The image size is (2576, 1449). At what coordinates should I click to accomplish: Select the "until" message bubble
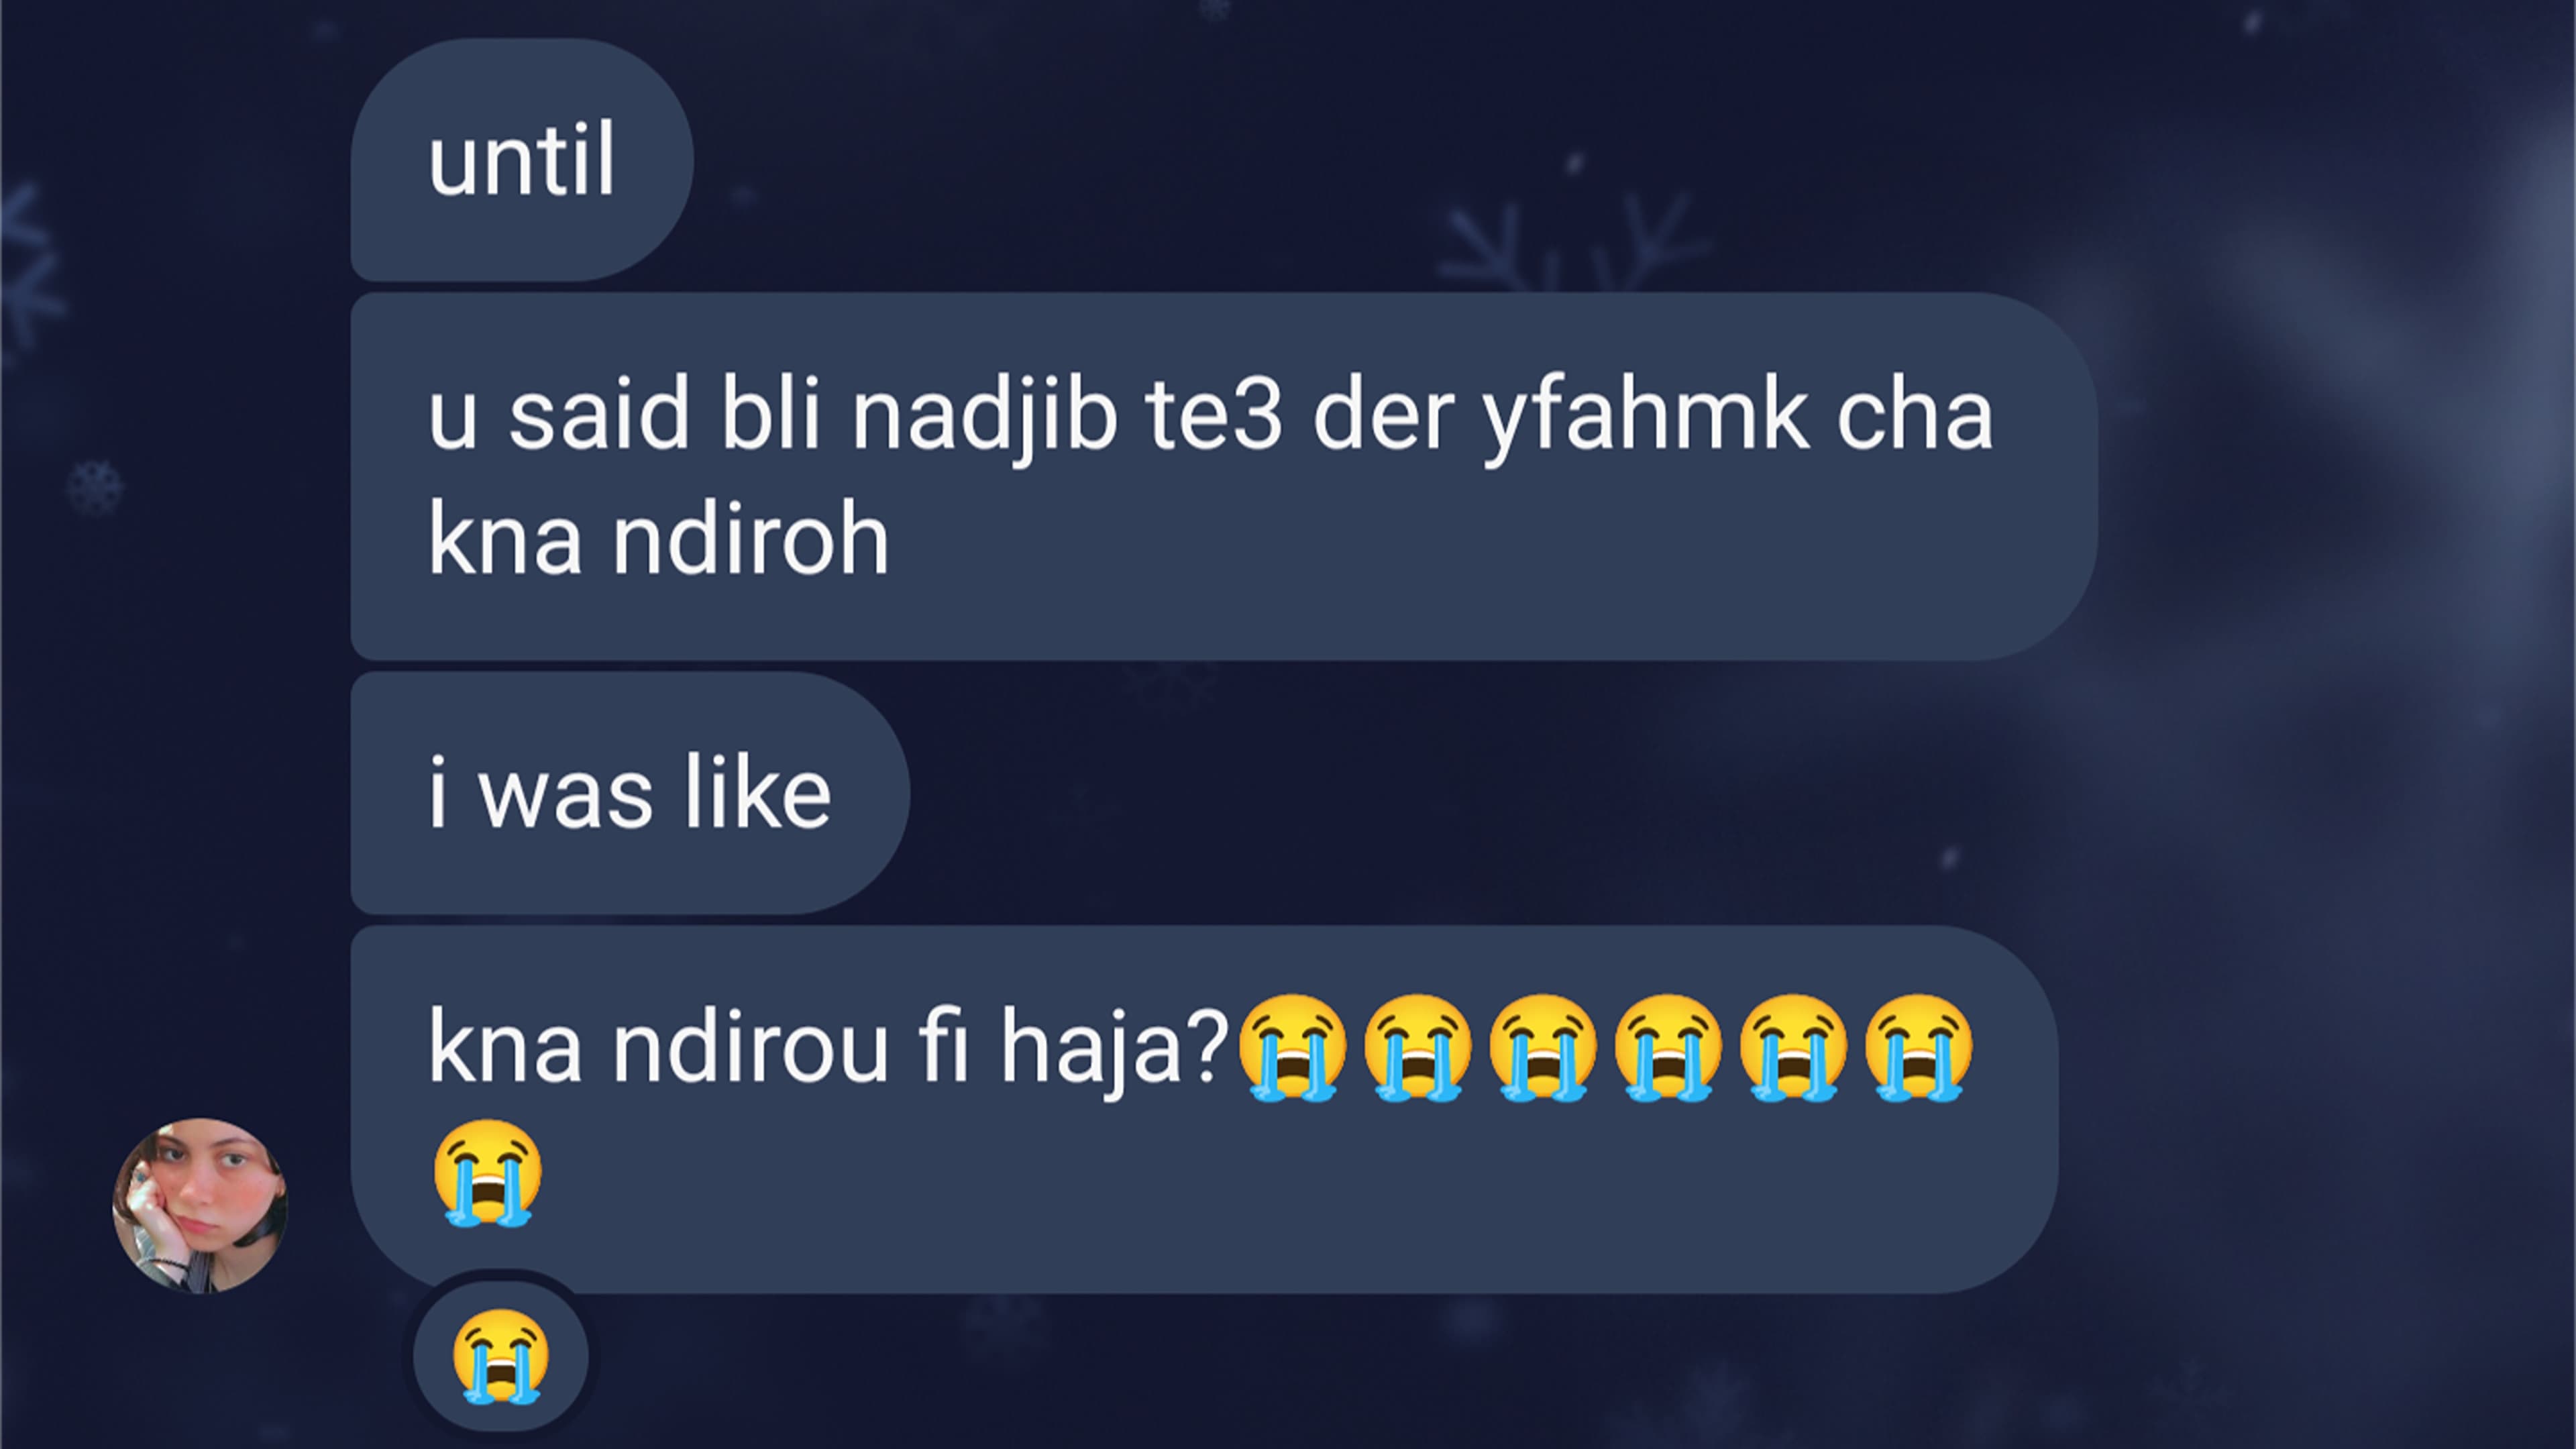click(522, 160)
